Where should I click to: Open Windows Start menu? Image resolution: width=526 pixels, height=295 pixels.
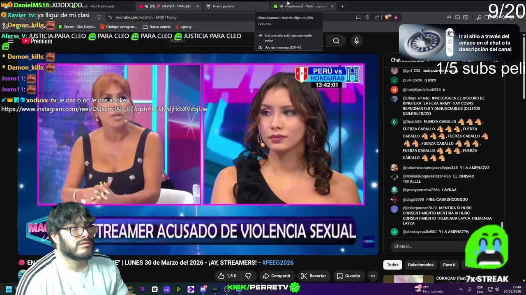click(9, 289)
